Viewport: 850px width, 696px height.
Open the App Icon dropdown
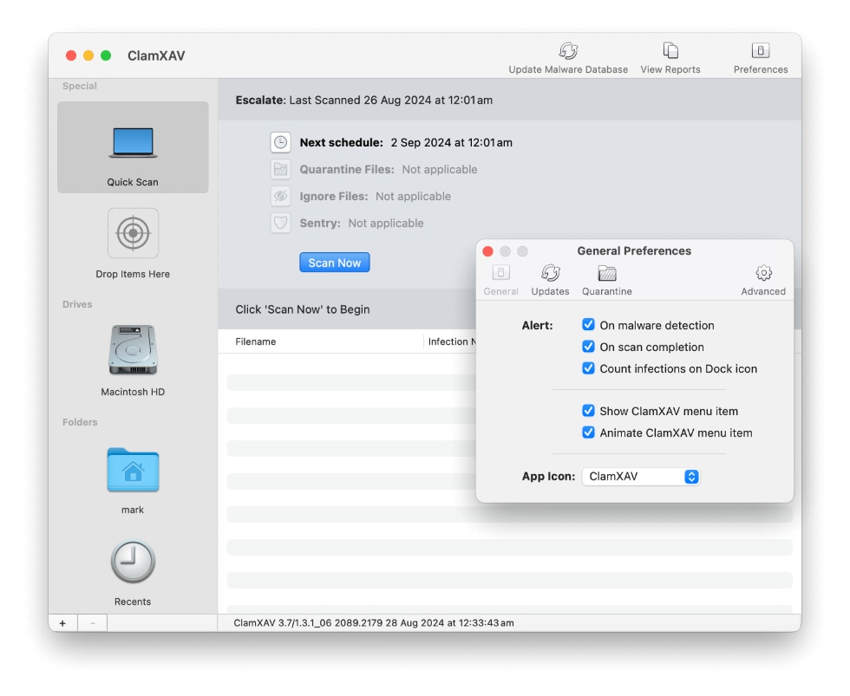pos(641,476)
